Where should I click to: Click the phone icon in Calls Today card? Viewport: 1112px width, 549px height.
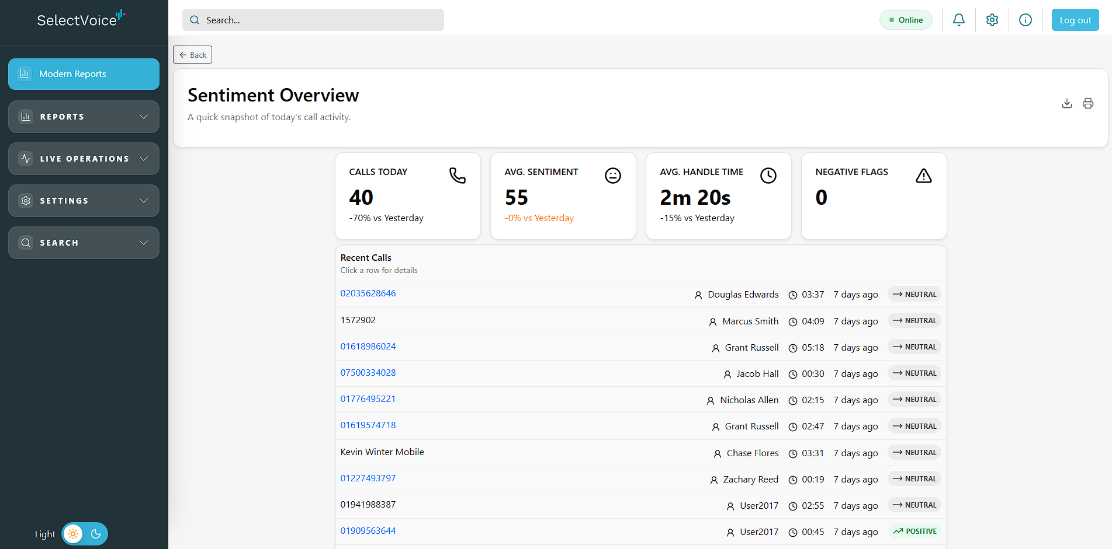pyautogui.click(x=458, y=176)
